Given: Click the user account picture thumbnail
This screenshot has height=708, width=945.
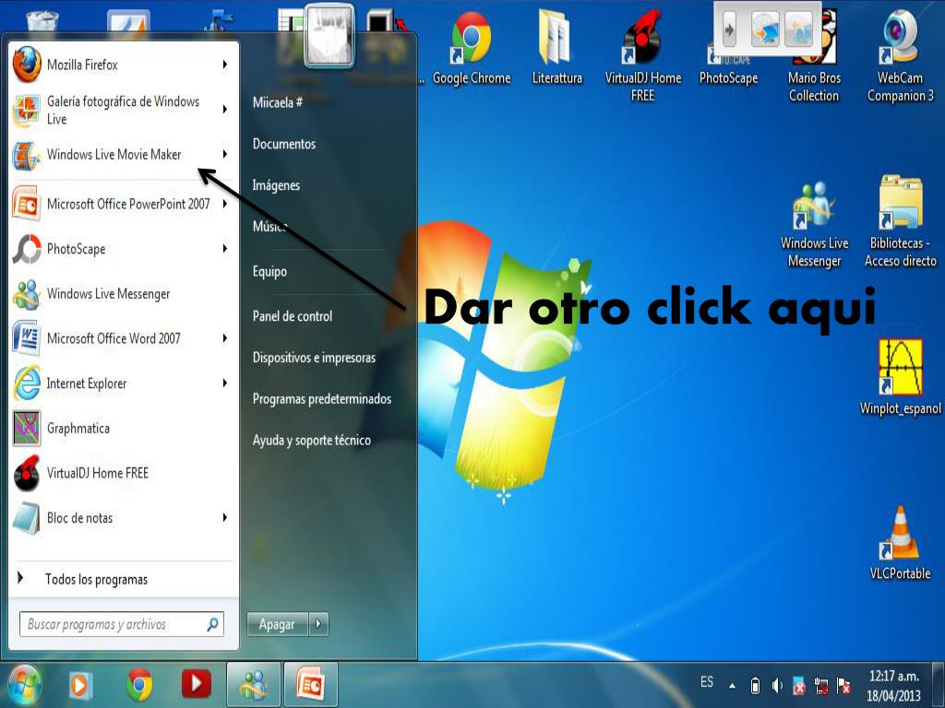Looking at the screenshot, I should [x=329, y=35].
